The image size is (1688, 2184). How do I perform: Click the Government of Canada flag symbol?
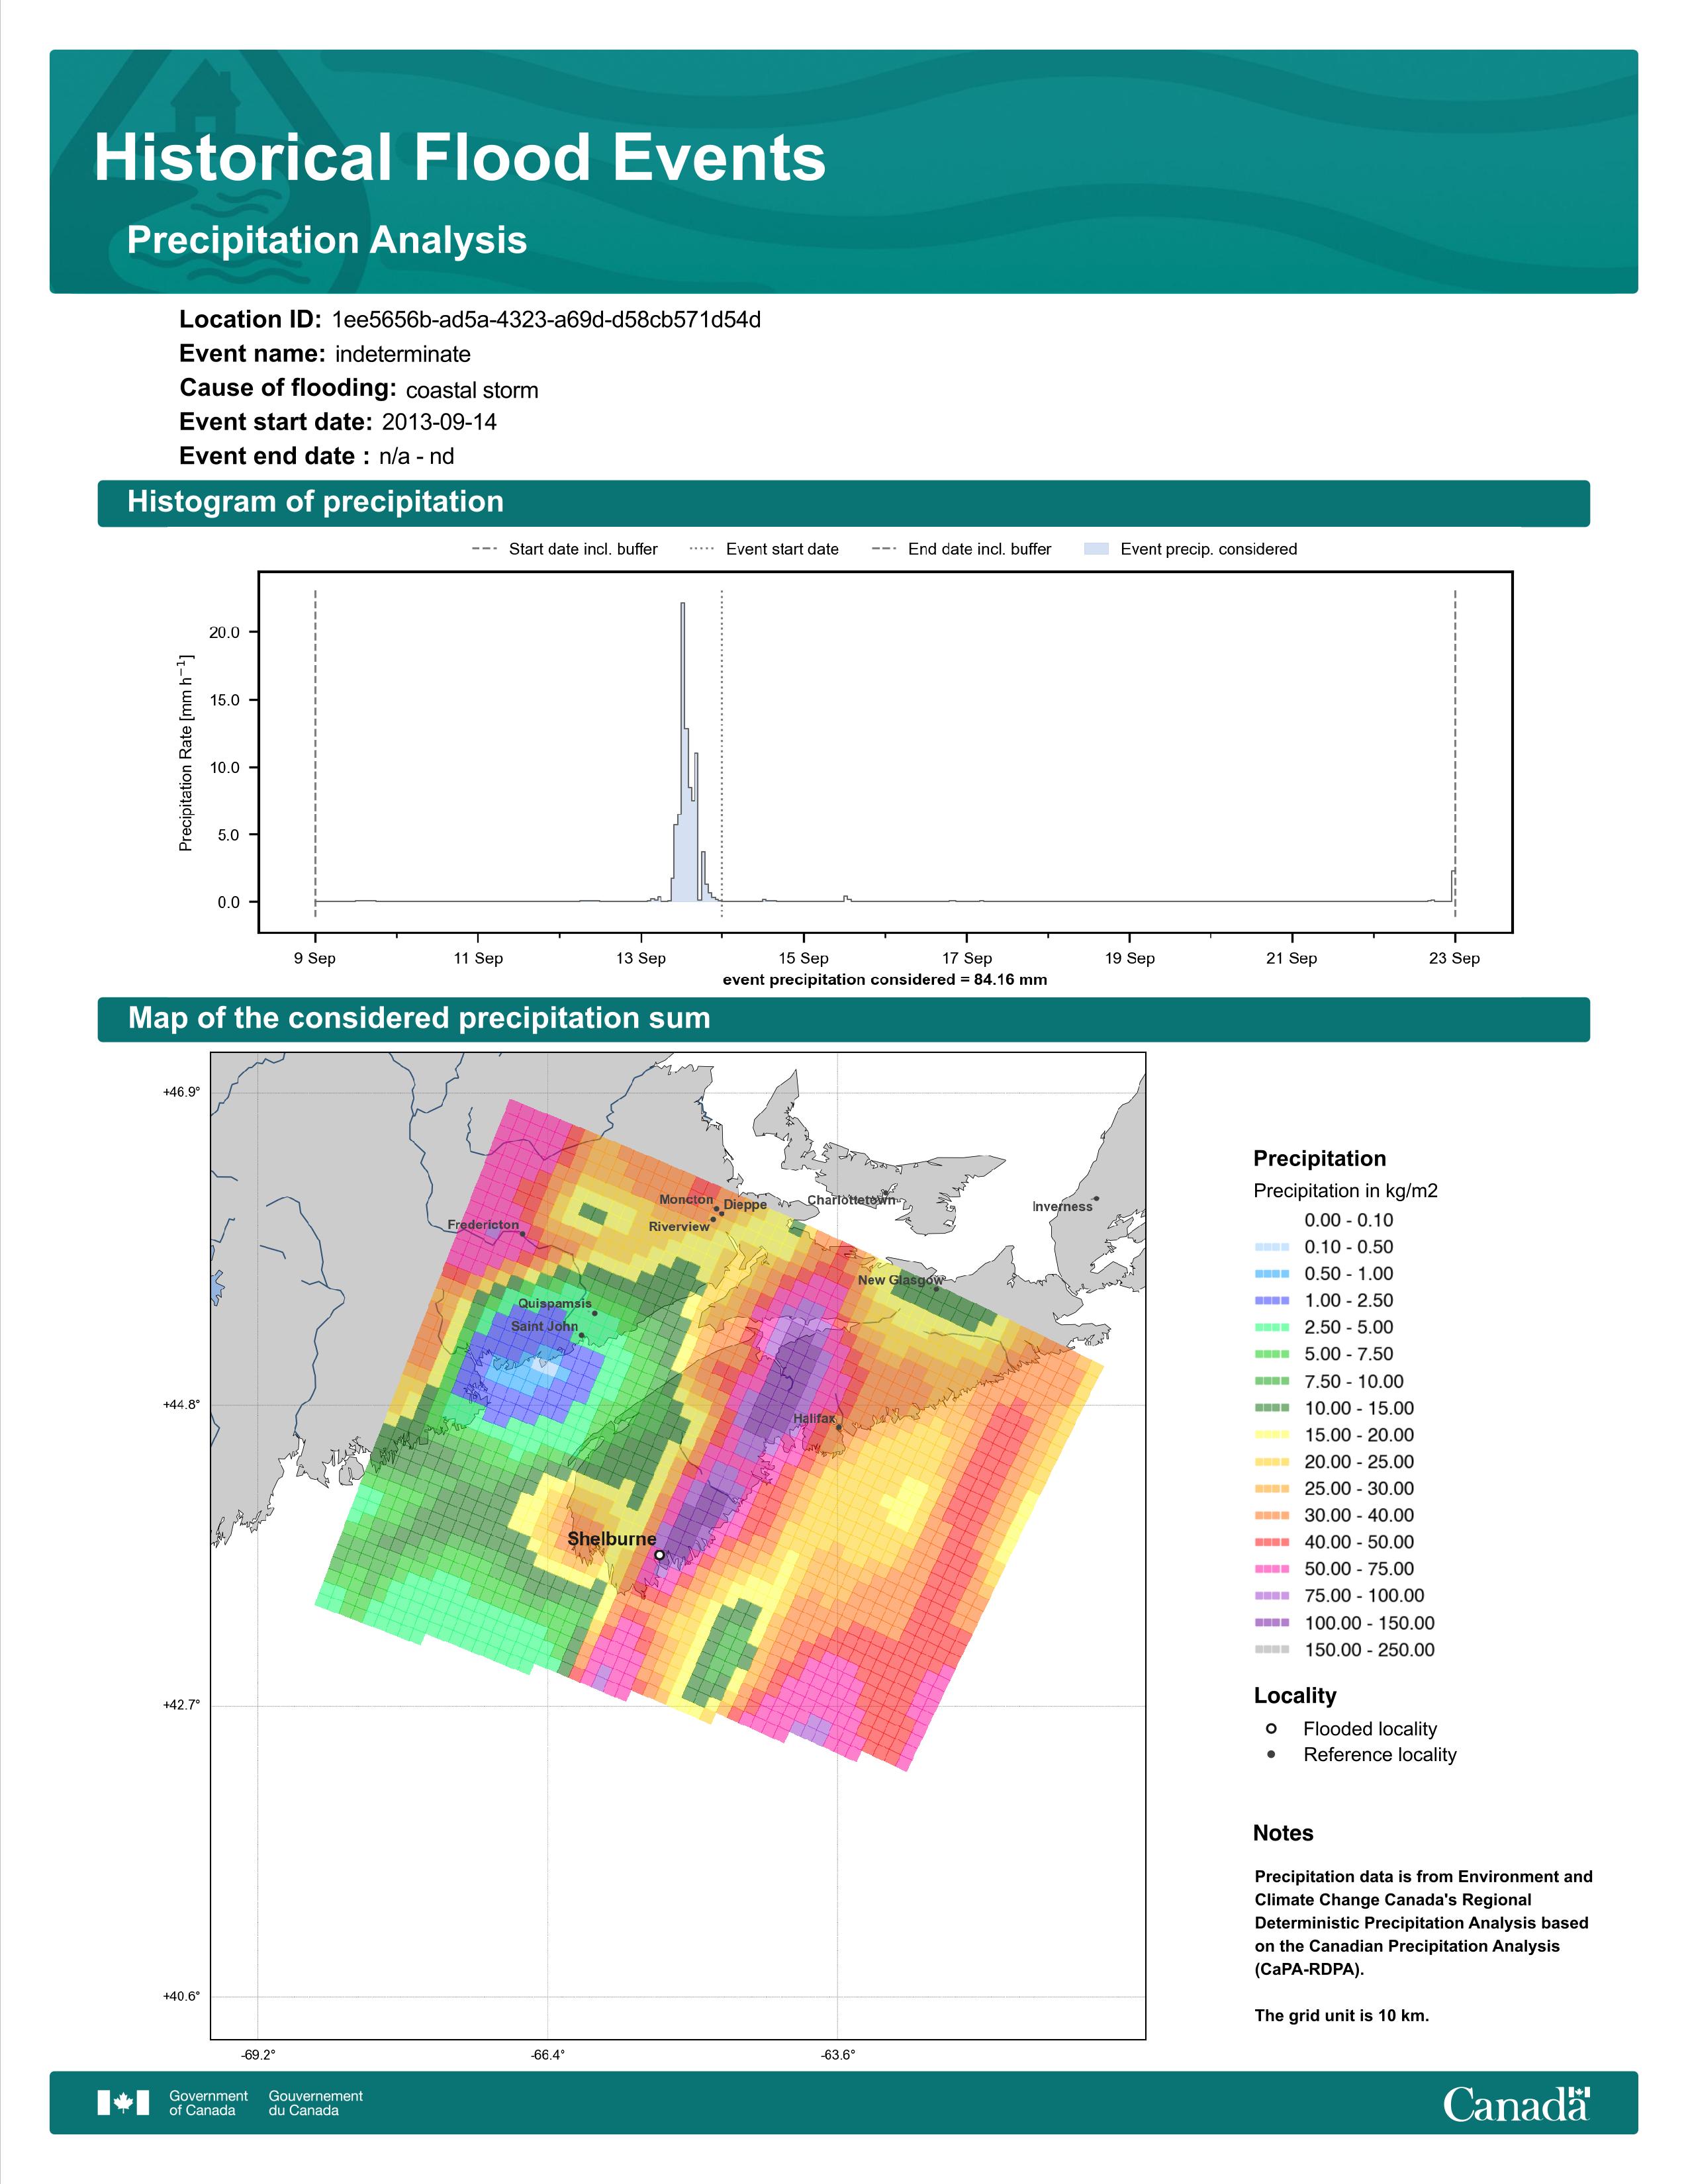point(123,2103)
